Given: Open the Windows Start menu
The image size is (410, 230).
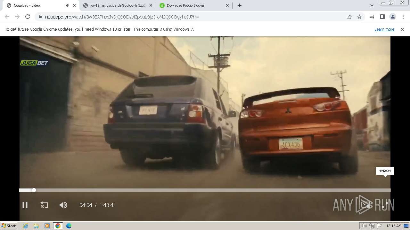Looking at the screenshot, I should (9, 226).
